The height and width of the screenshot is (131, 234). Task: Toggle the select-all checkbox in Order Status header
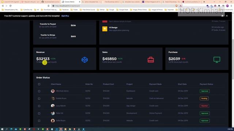click(x=39, y=84)
